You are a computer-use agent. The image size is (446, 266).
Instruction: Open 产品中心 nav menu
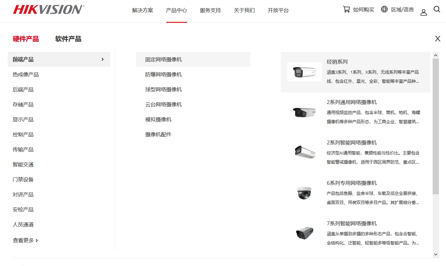point(176,10)
